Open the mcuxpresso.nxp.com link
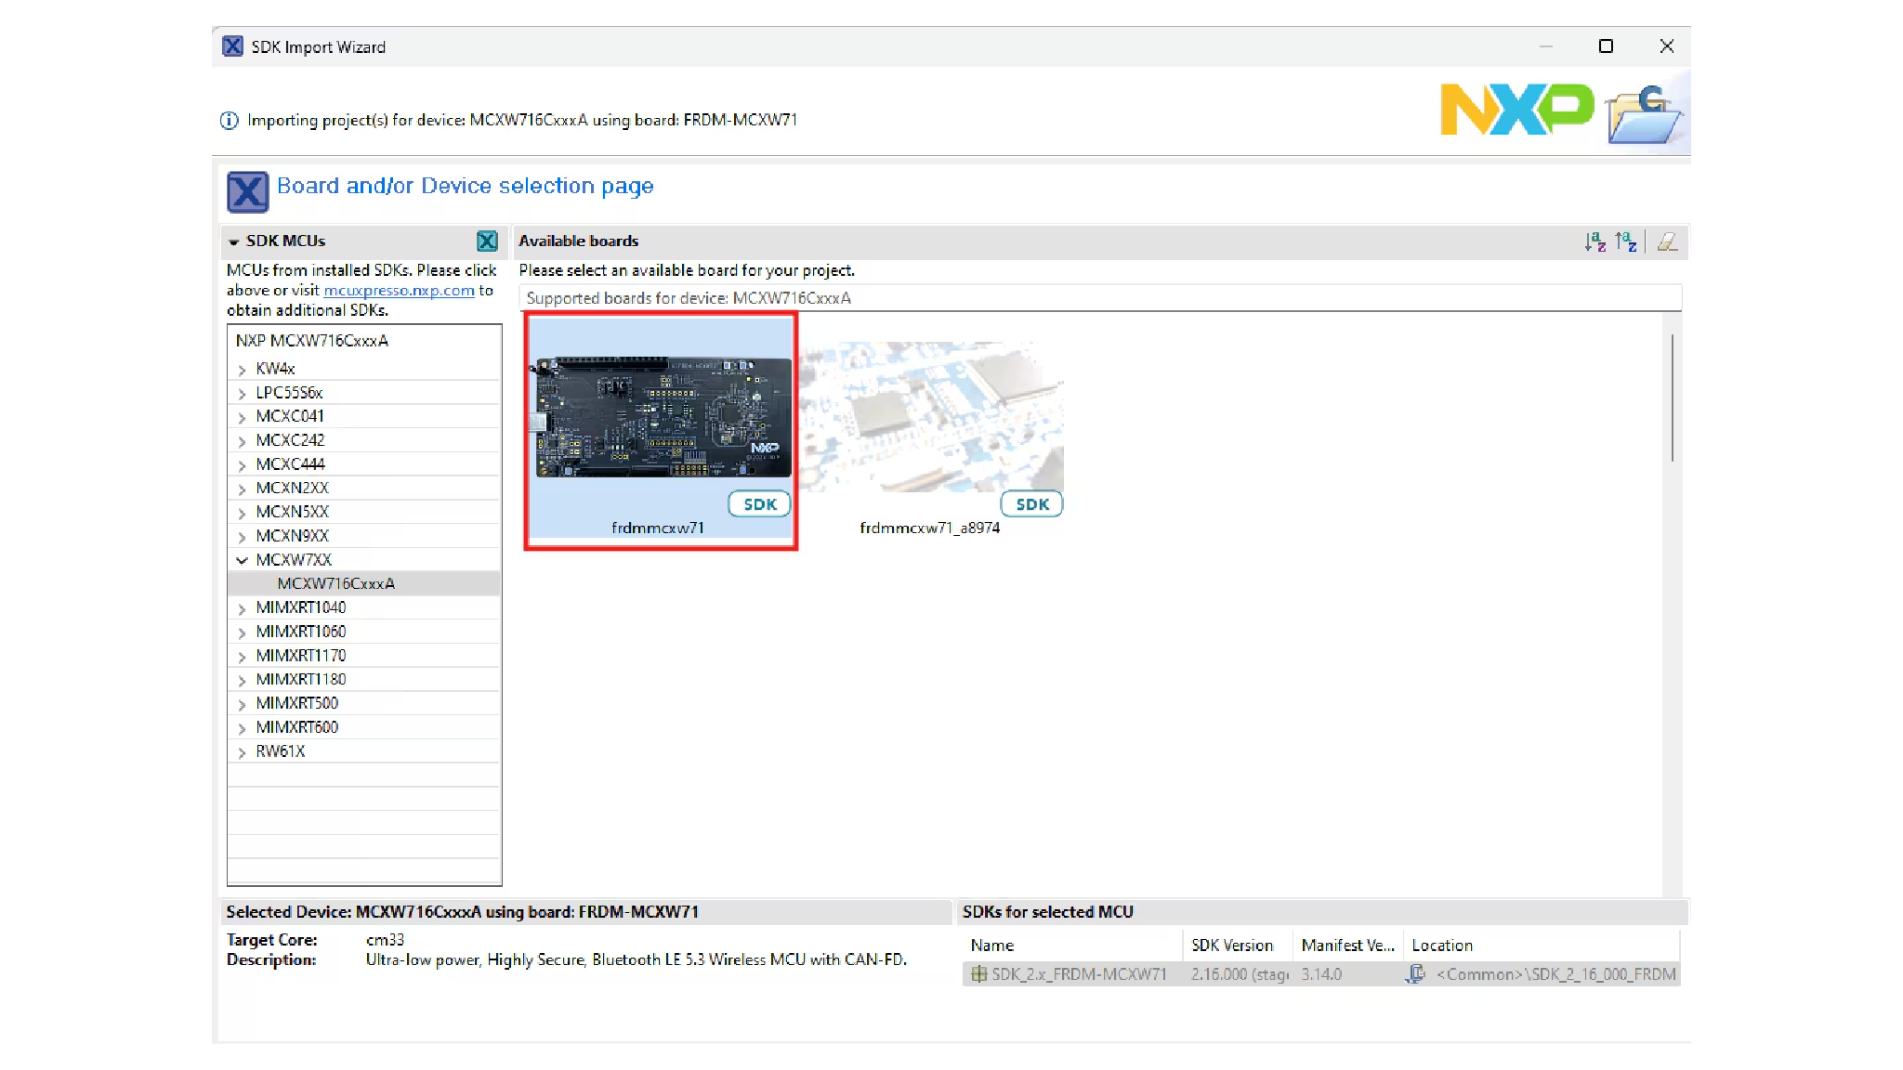Viewport: 1903px width, 1070px height. (399, 291)
